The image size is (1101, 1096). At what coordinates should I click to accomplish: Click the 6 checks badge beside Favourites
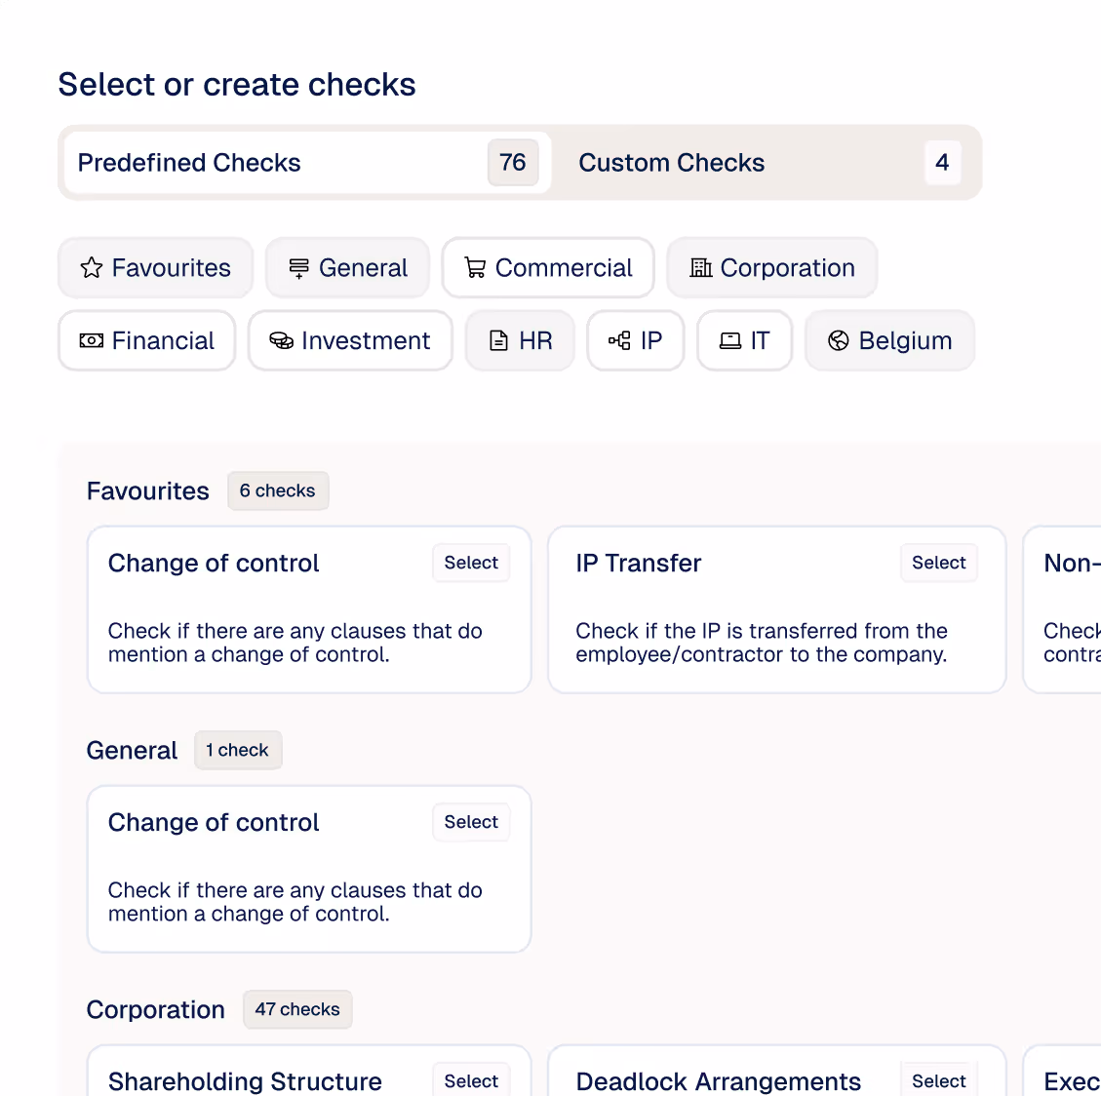click(278, 490)
